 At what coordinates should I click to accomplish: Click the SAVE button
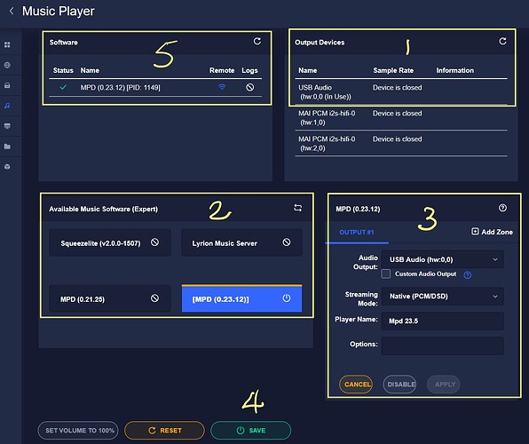pos(250,430)
